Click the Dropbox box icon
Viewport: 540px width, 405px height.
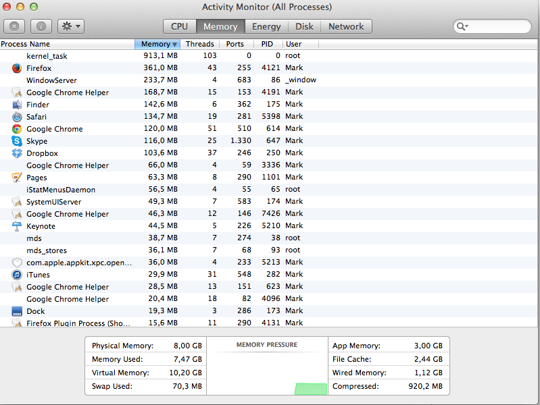coord(17,153)
